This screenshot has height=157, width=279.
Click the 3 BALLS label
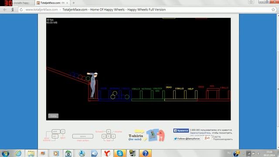click(x=136, y=89)
